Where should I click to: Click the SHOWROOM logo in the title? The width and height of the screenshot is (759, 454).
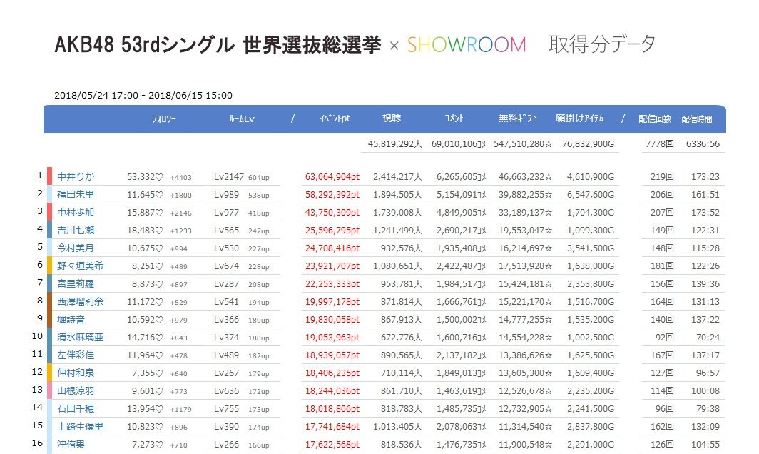(467, 45)
